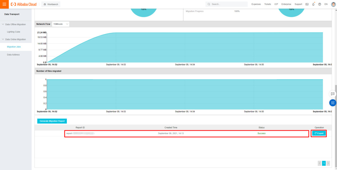
Task: Select Migration Jobs in the sidebar
Action: tap(14, 47)
